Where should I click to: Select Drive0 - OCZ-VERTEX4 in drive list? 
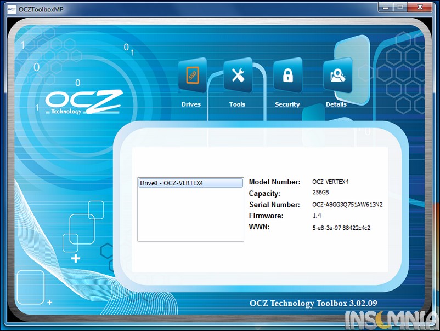[x=191, y=183]
